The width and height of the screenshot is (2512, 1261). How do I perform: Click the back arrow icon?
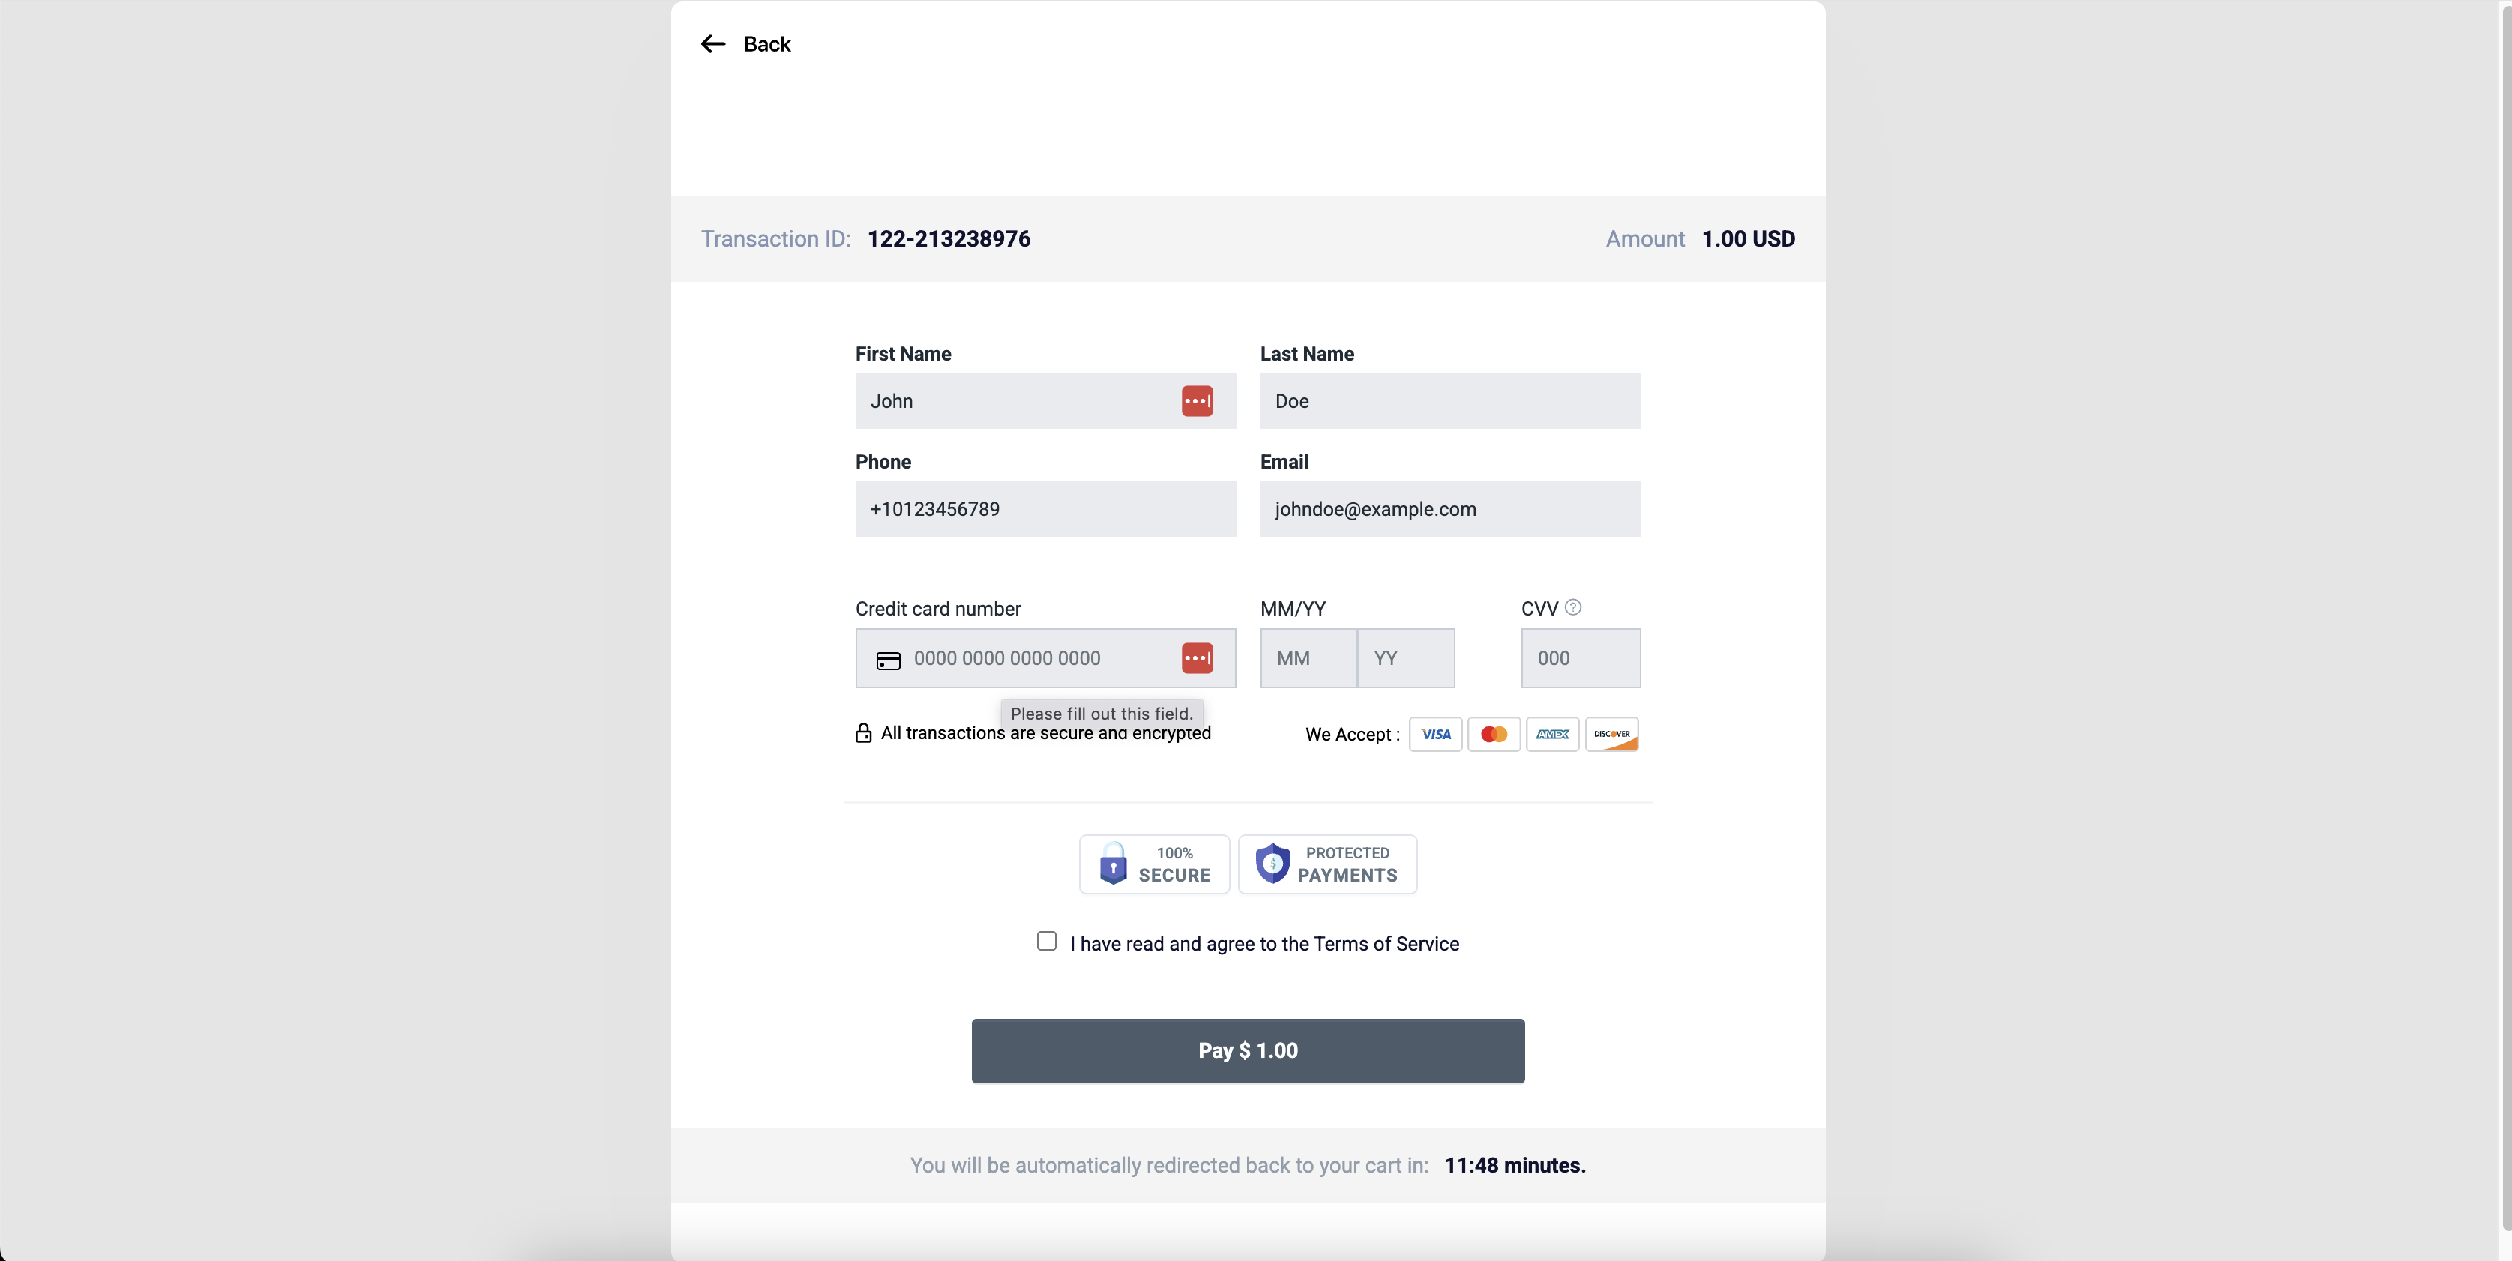coord(713,44)
